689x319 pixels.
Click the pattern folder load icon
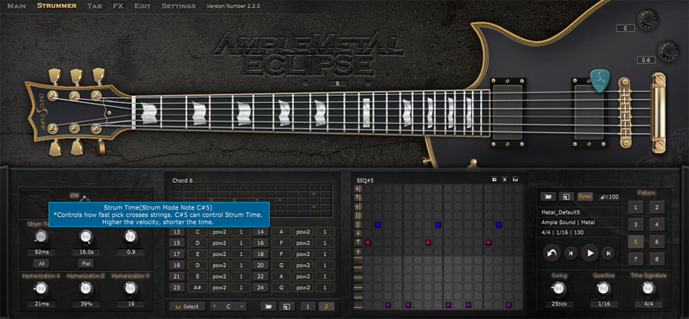(x=548, y=196)
